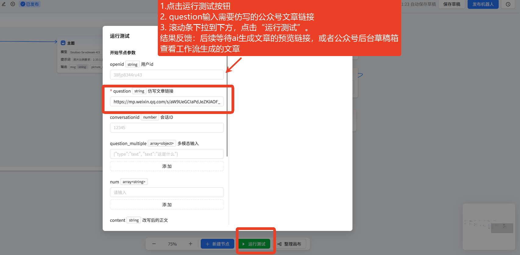Screen dimensions: 520x255
Task: Zoom in with the plus icon
Action: 190,244
